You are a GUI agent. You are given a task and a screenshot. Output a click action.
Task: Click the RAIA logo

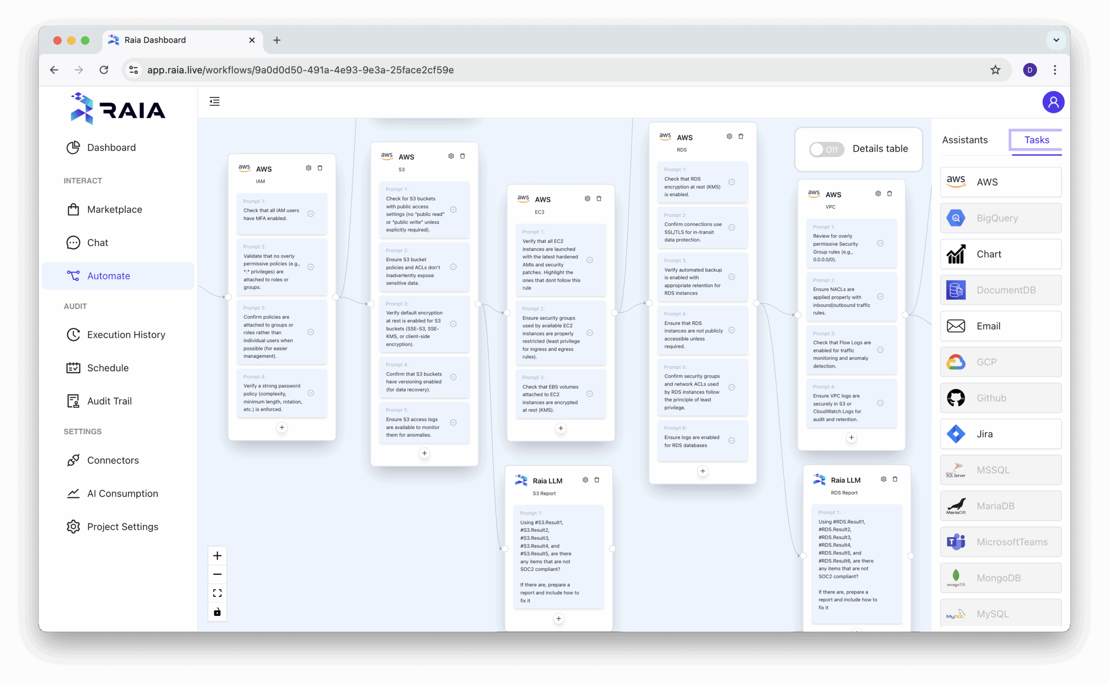pos(118,109)
